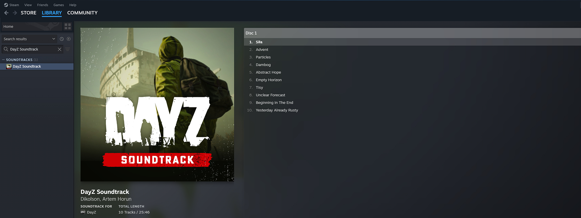
Task: Open the Games menu
Action: pyautogui.click(x=59, y=5)
